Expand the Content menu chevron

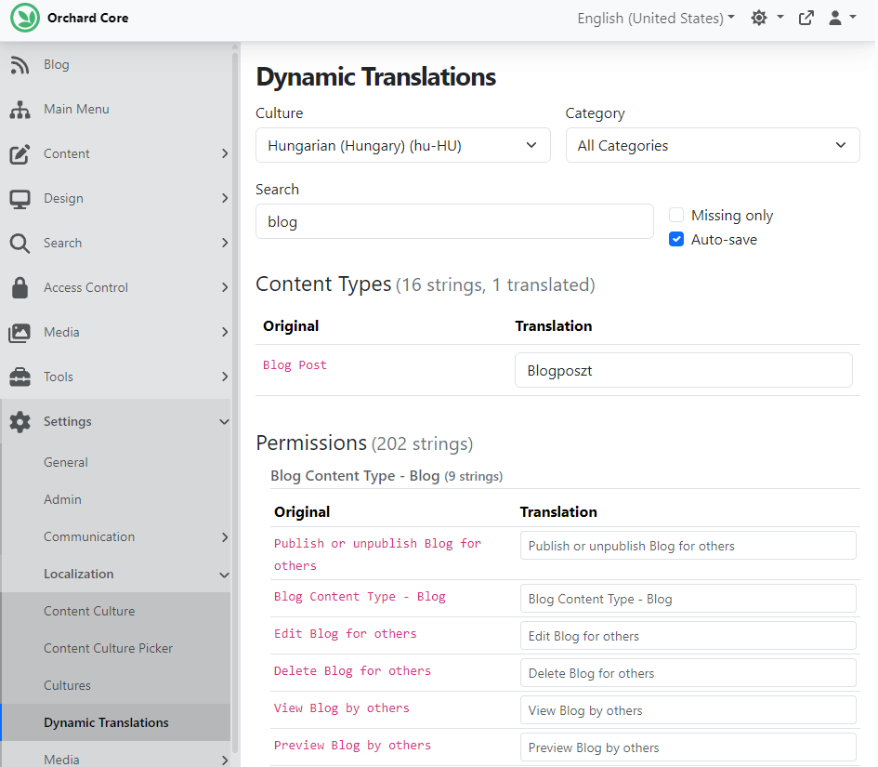[225, 153]
